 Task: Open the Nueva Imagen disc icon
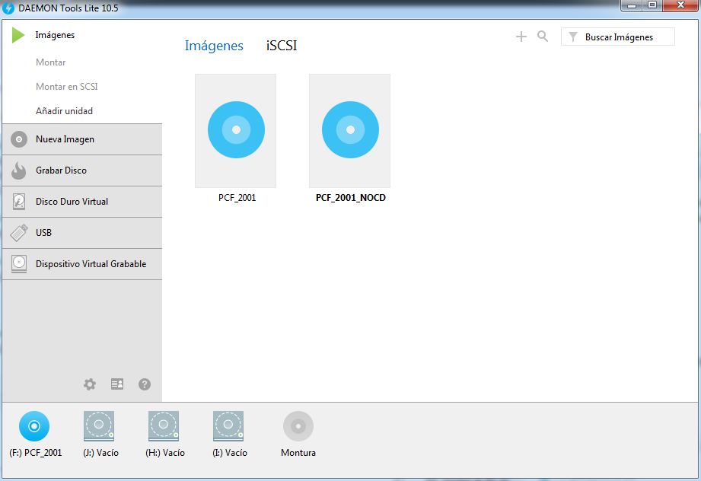pos(19,139)
